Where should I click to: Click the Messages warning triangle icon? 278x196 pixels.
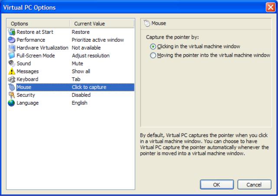tap(12, 72)
